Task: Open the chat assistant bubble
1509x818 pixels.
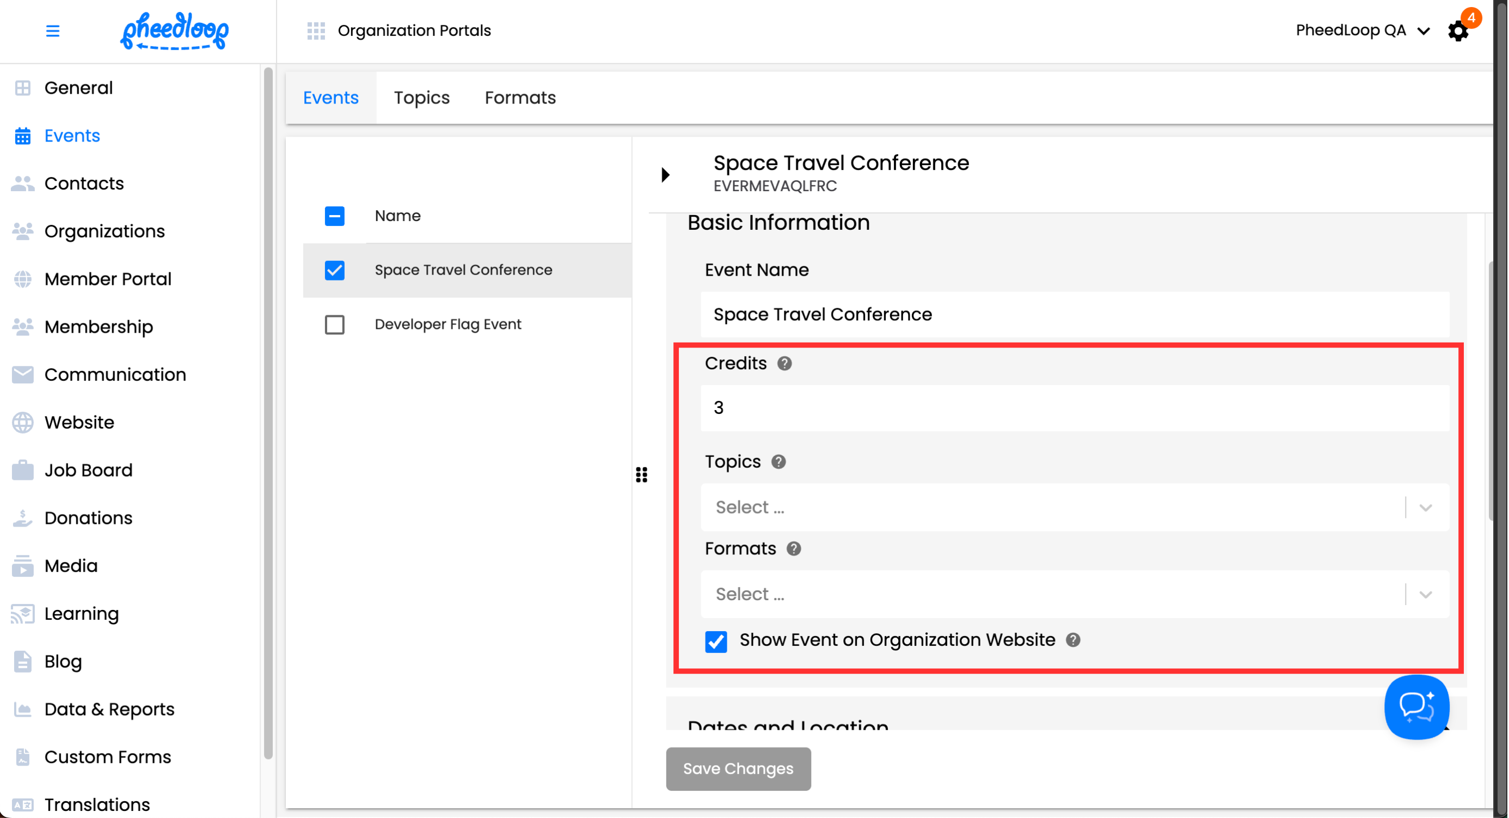Action: pyautogui.click(x=1416, y=707)
